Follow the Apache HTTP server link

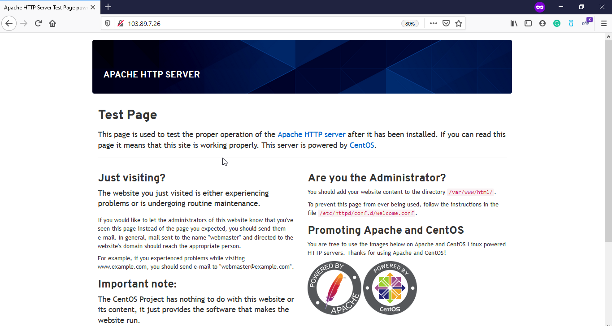click(x=312, y=134)
